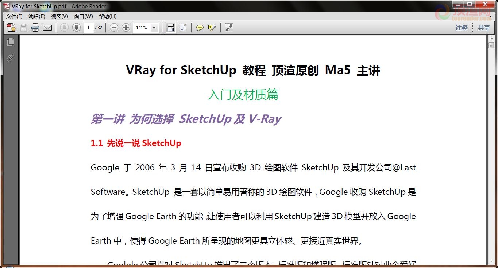498x268 pixels.
Task: Go to previous page arrow button
Action: pos(64,28)
